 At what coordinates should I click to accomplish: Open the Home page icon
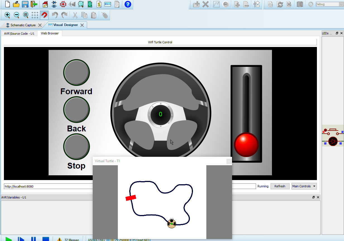45,4
